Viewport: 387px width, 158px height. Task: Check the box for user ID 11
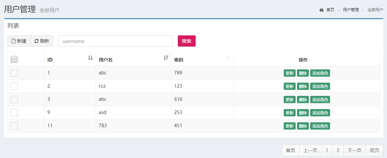pyautogui.click(x=14, y=126)
